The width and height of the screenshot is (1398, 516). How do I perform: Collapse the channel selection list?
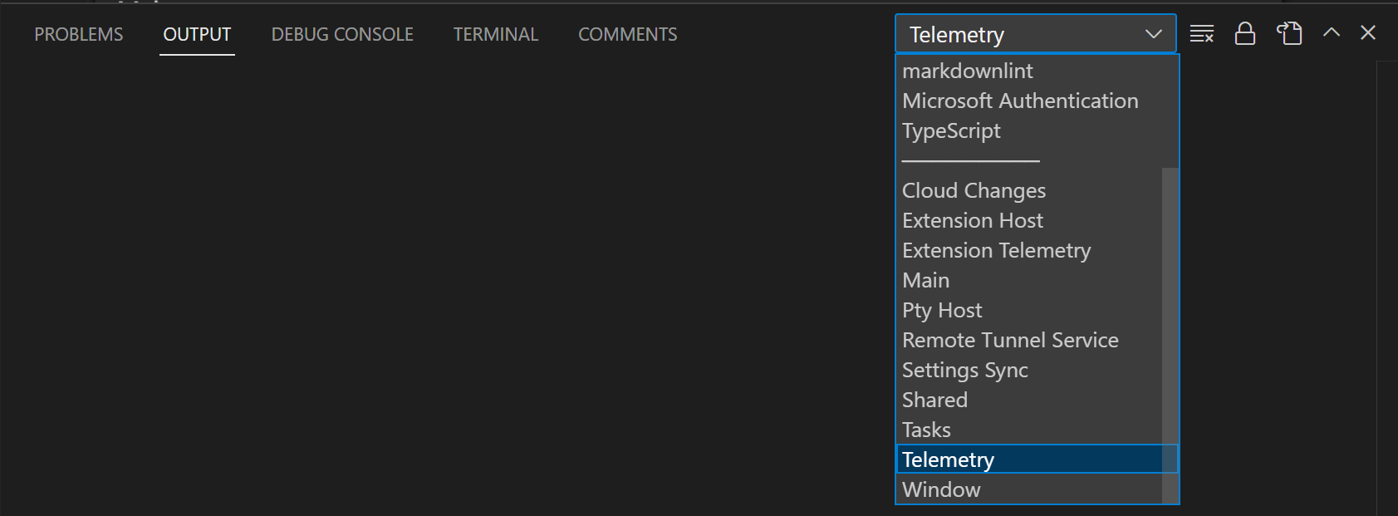[1153, 34]
